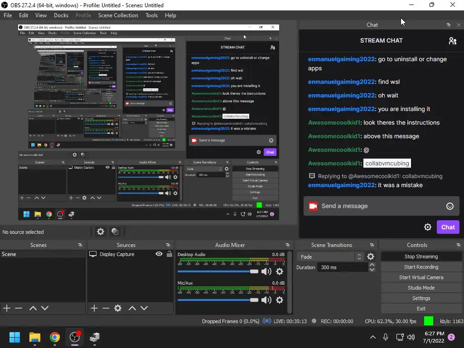Mute Mic/Aux speaker icon
Image resolution: width=464 pixels, height=348 pixels.
(266, 300)
